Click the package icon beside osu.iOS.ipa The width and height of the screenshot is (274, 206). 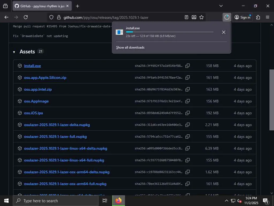(20, 113)
